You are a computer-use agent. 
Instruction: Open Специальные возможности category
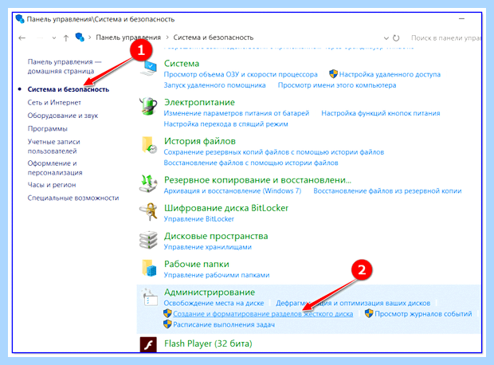(x=73, y=198)
